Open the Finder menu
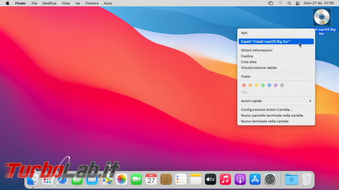Screen dimensions: 339x190 tap(20, 3)
